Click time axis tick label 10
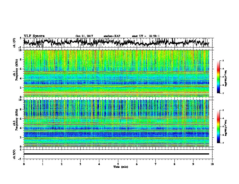 point(212,164)
